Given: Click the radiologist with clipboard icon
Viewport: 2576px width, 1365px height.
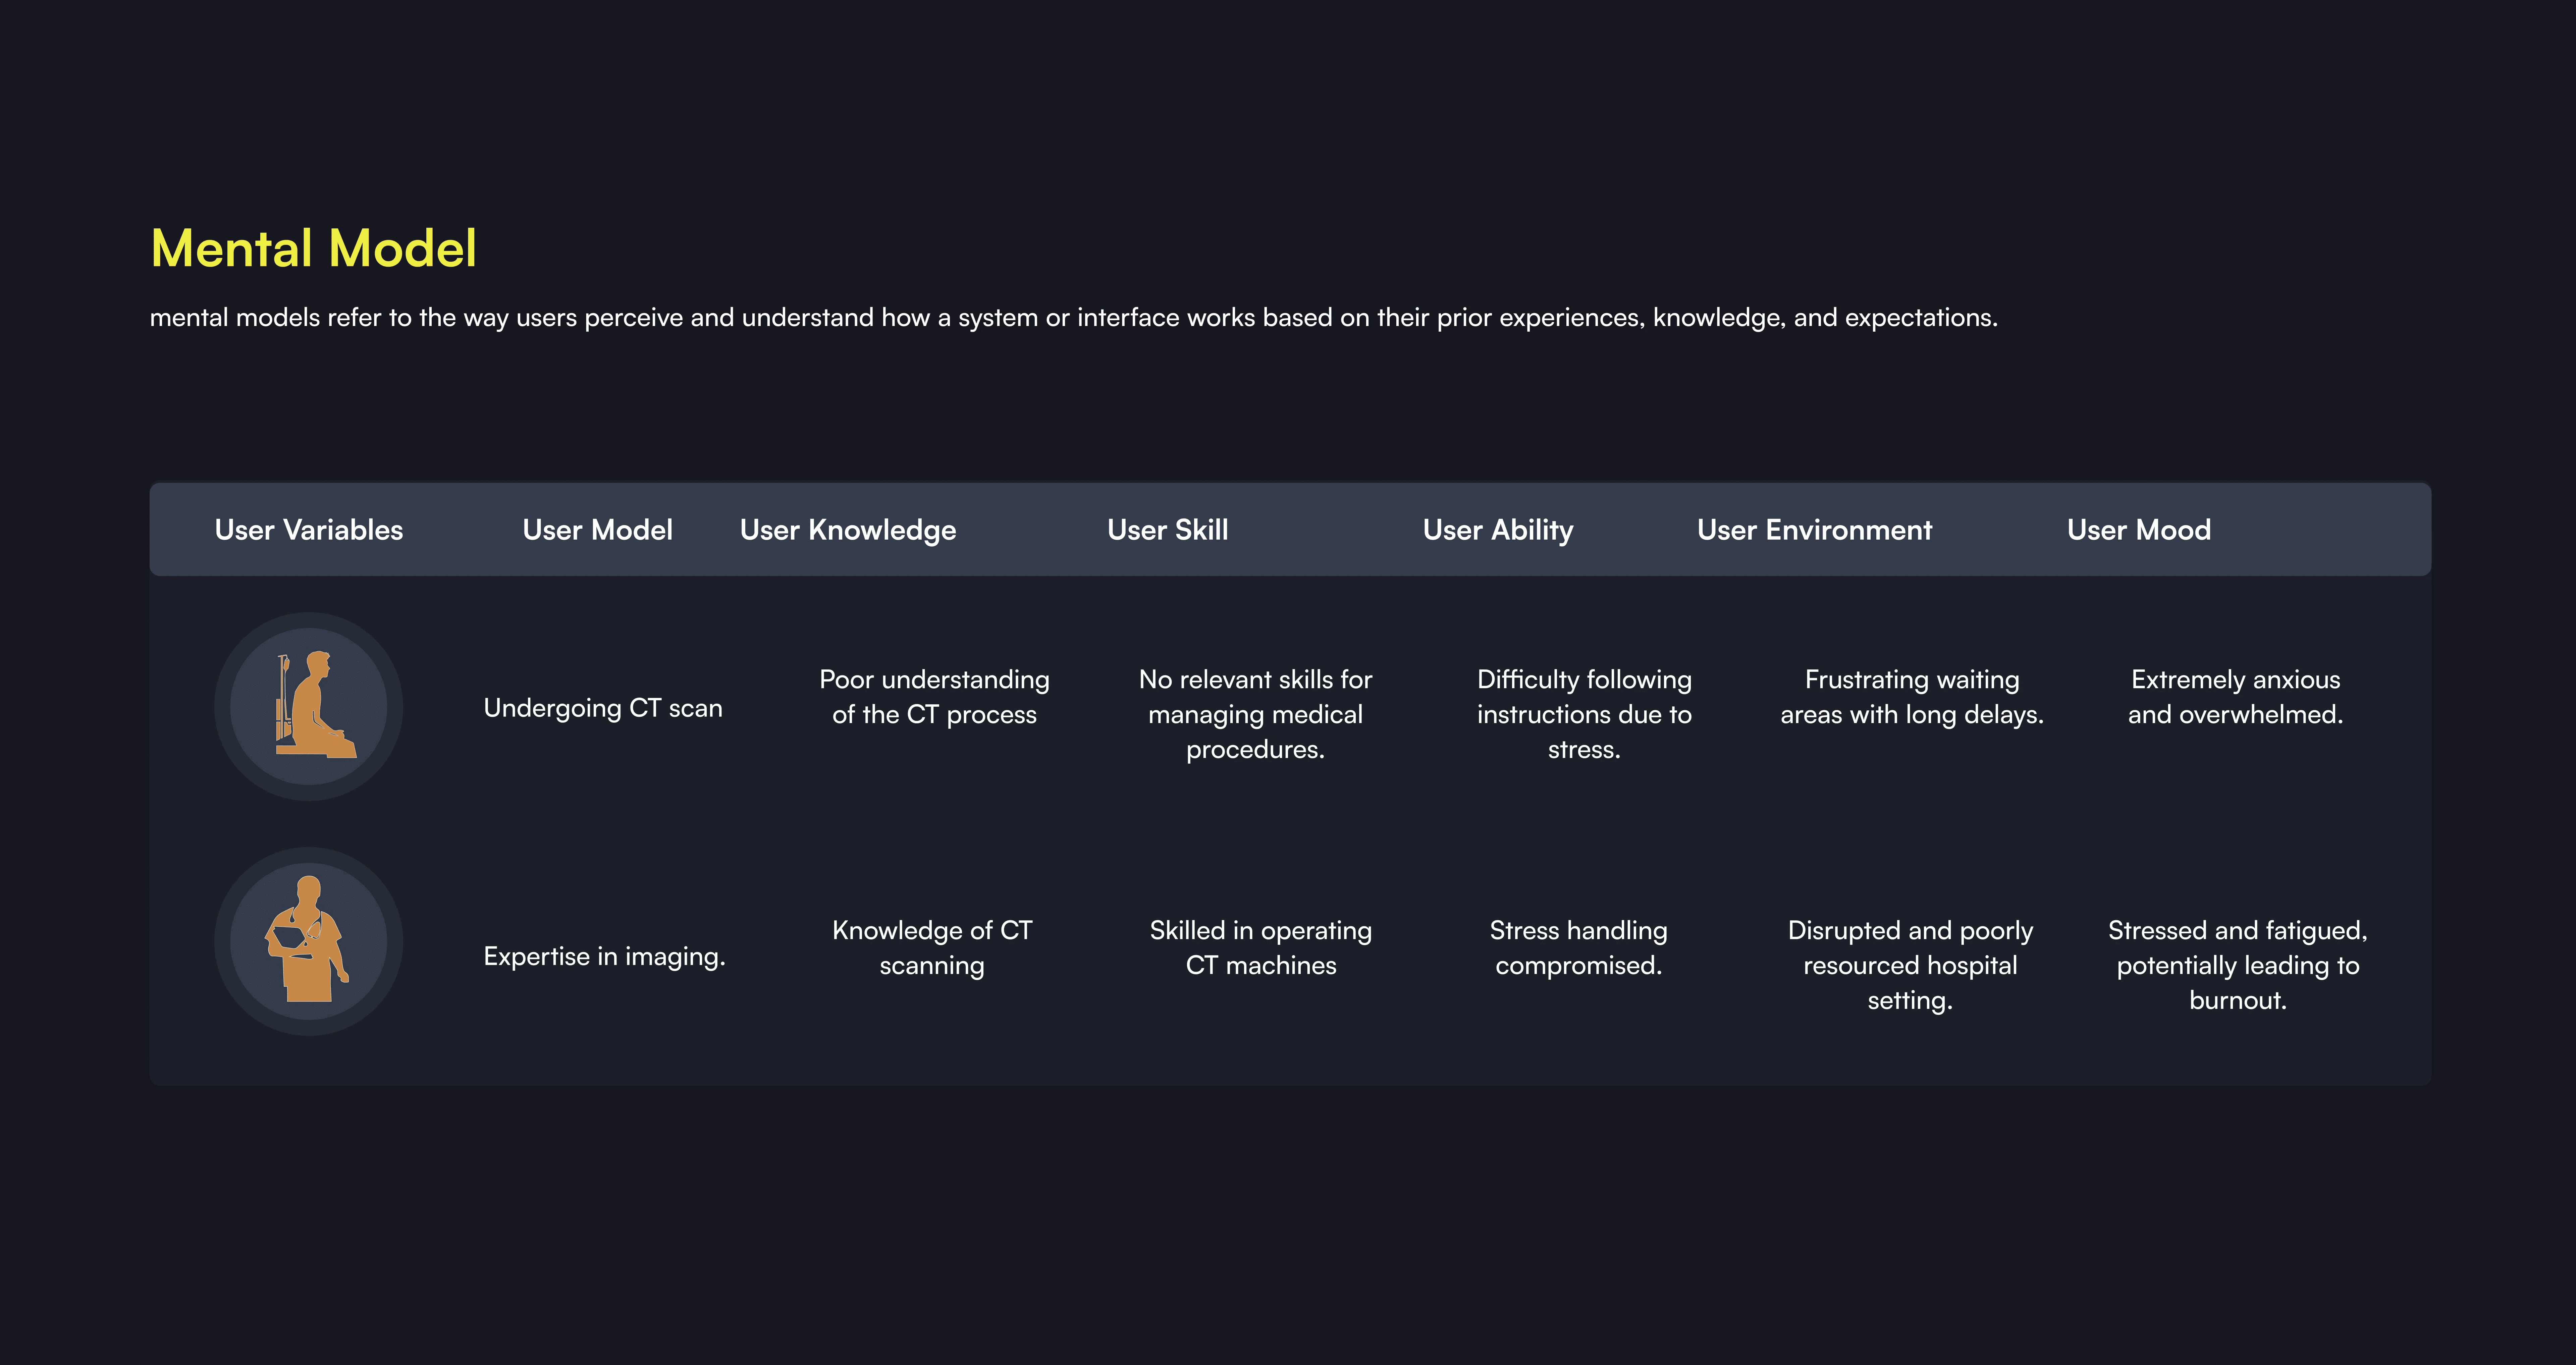Looking at the screenshot, I should pos(309,941).
